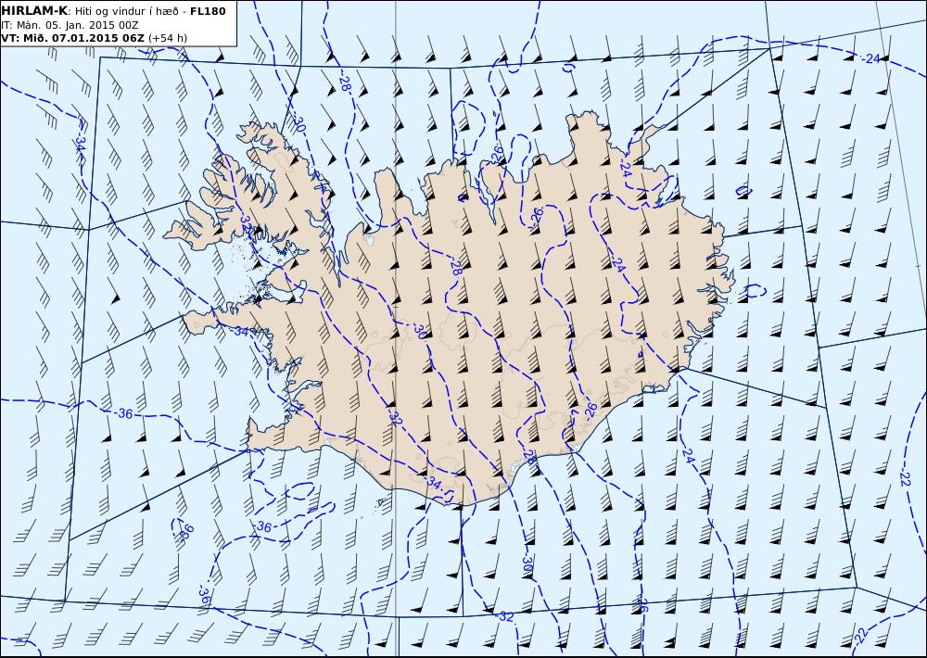This screenshot has width=927, height=658.
Task: Click the -36 contour label west of Reykjanes
Action: (x=123, y=413)
